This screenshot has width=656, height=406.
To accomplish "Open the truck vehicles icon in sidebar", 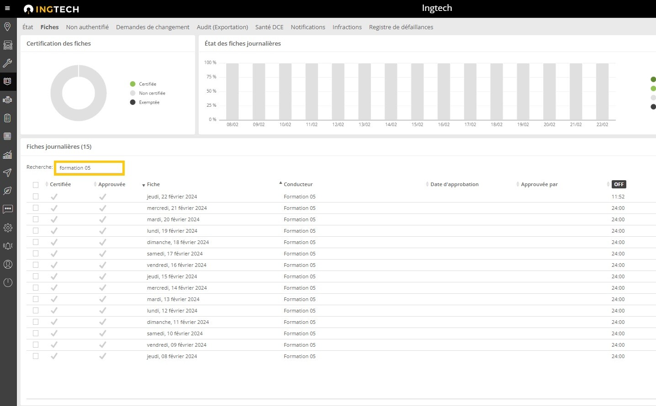I will click(x=8, y=45).
